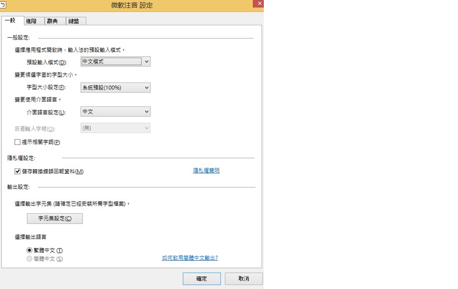This screenshot has width=458, height=289.
Task: Select the 繁體中文 radio button
Action: (x=29, y=250)
